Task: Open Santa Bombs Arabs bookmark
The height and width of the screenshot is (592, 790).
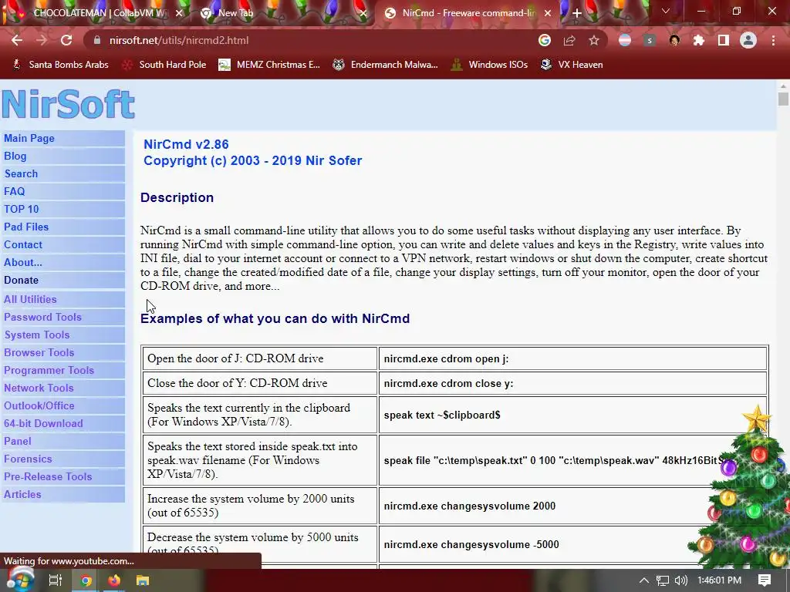Action: click(60, 65)
